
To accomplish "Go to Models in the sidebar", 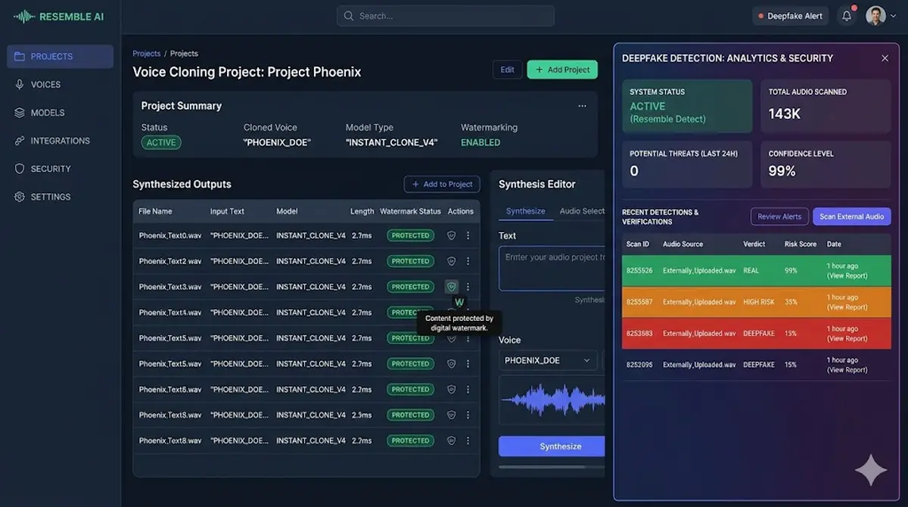I will click(48, 112).
